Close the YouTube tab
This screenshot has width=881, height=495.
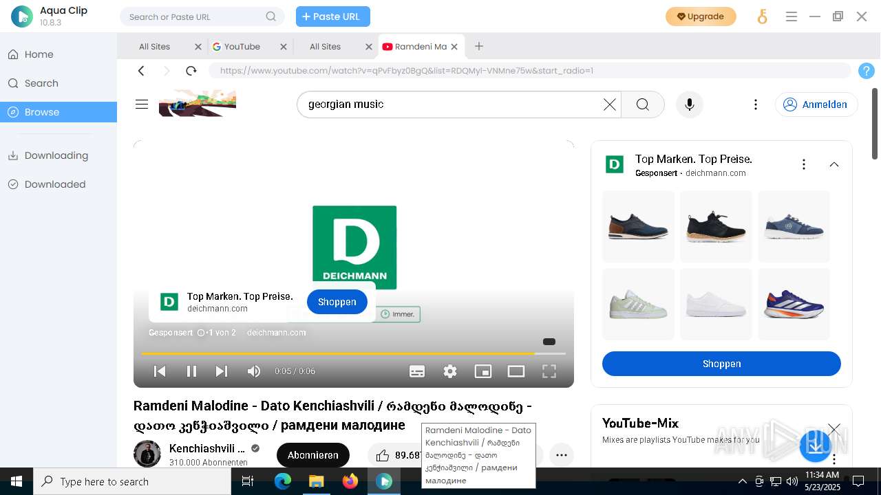(284, 47)
